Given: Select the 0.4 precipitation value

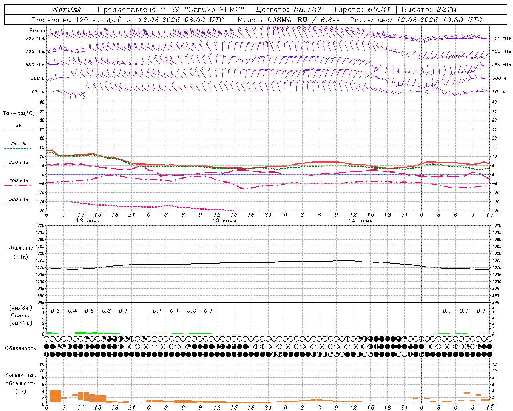Looking at the screenshot, I should 72,311.
